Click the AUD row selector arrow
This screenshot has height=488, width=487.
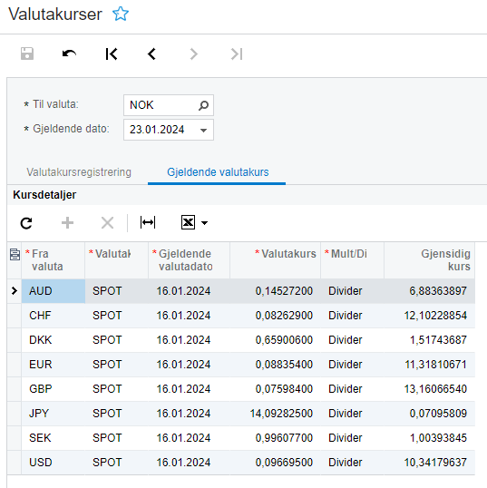[x=15, y=291]
